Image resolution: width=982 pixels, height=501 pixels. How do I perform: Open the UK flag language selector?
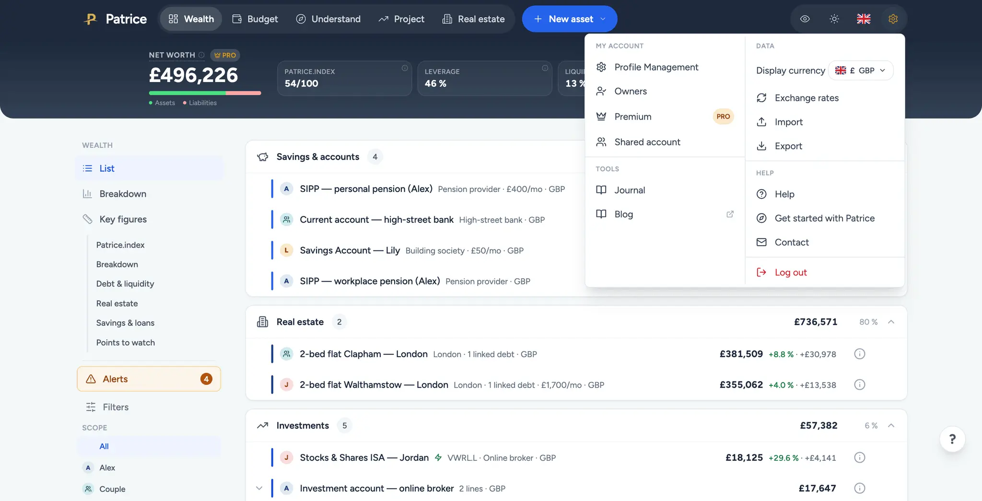click(x=864, y=19)
